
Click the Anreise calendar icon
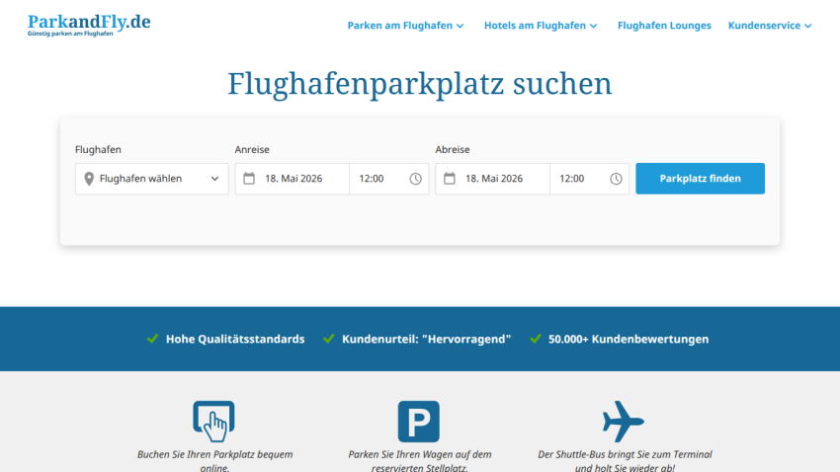coord(249,178)
